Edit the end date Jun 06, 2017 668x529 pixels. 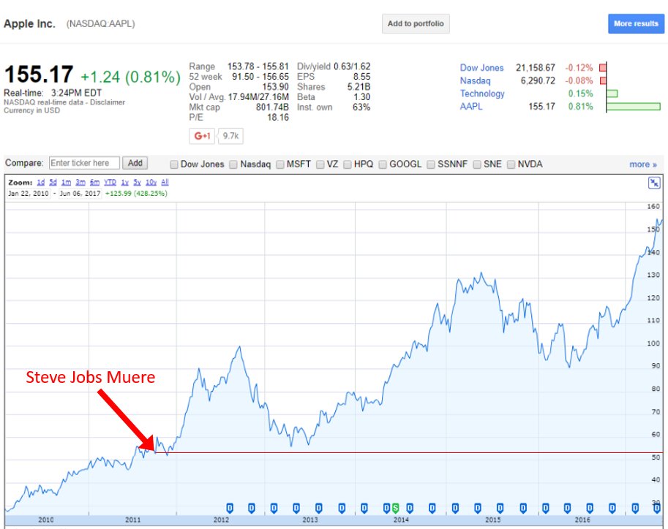click(x=80, y=193)
